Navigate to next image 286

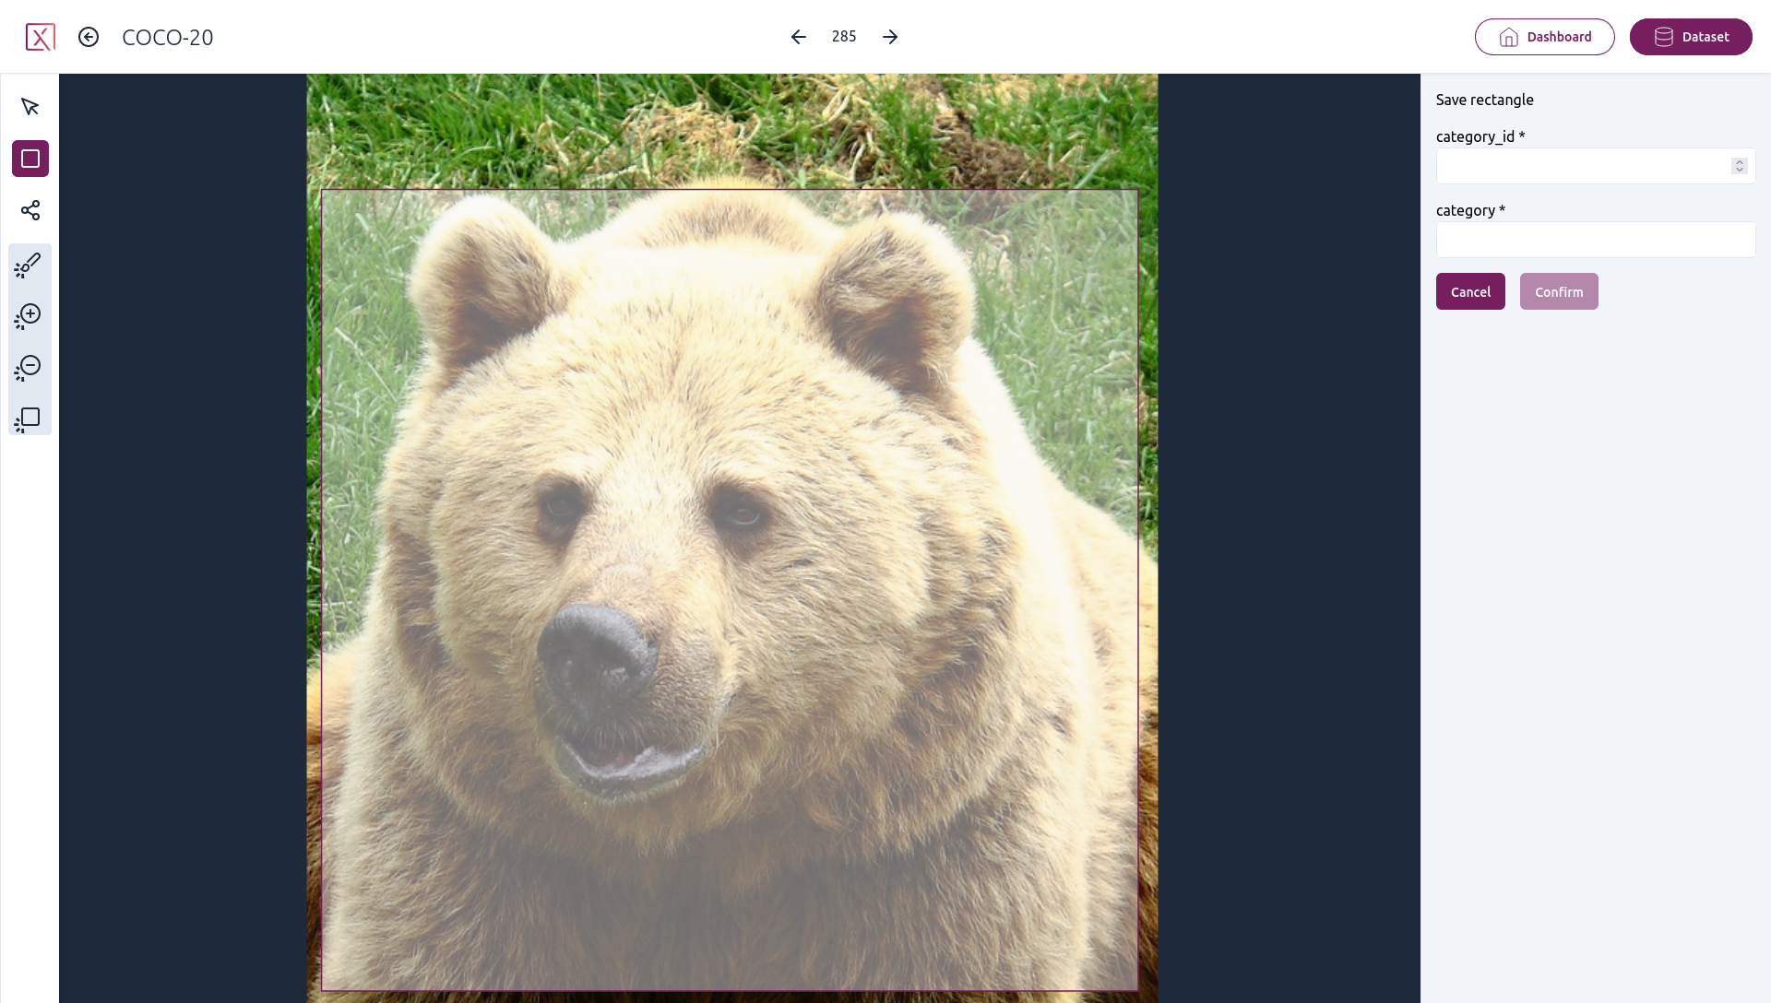pyautogui.click(x=890, y=37)
